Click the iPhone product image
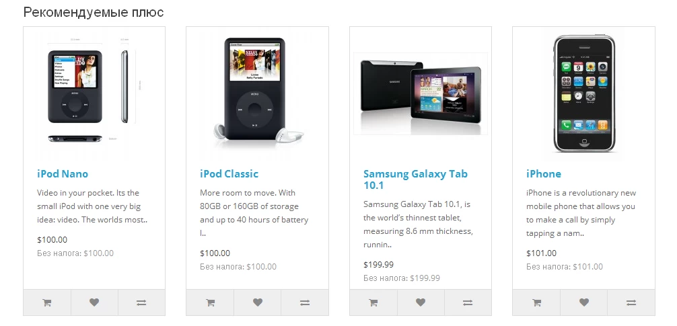The width and height of the screenshot is (677, 326). pyautogui.click(x=583, y=94)
